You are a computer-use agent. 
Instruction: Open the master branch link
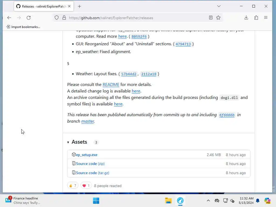tap(88, 121)
